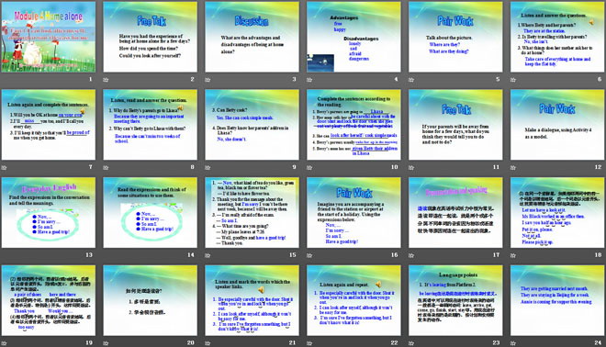The height and width of the screenshot is (347, 606).
Task: Select the last slide thumbnail numbered 24
Action: (x=557, y=300)
